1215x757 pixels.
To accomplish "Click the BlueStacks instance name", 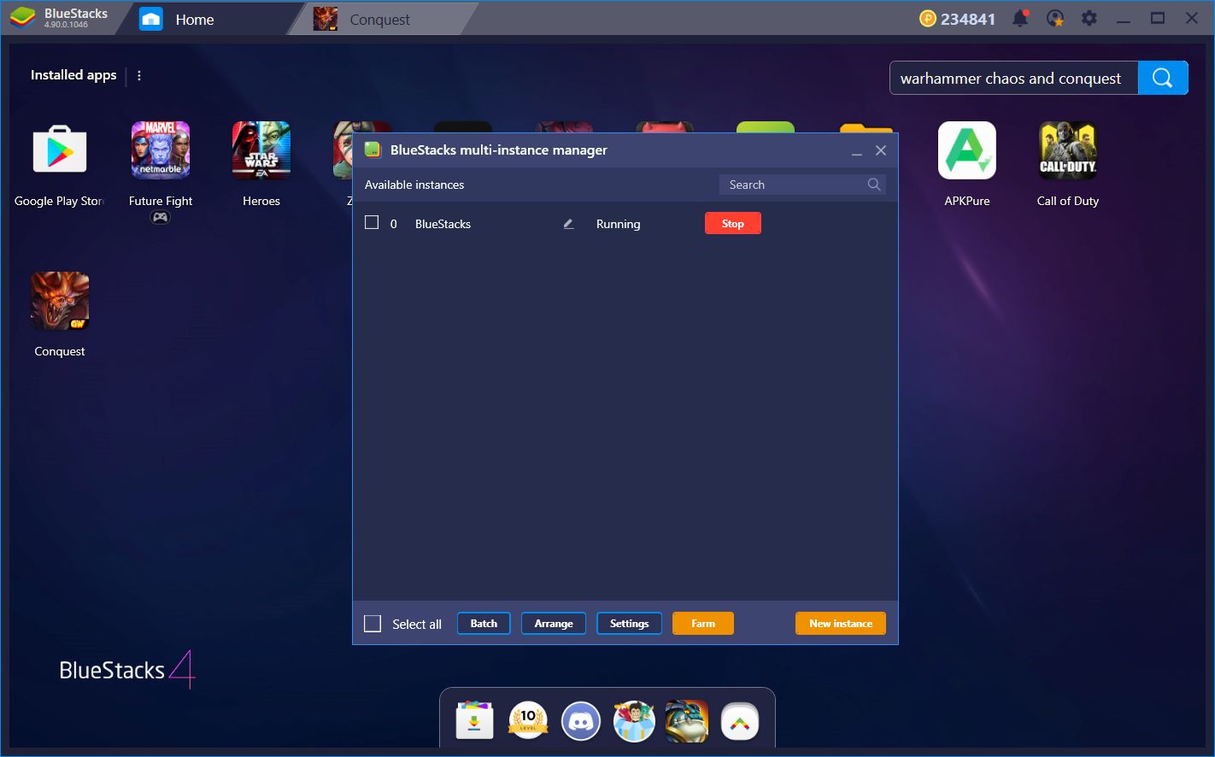I will coord(443,224).
